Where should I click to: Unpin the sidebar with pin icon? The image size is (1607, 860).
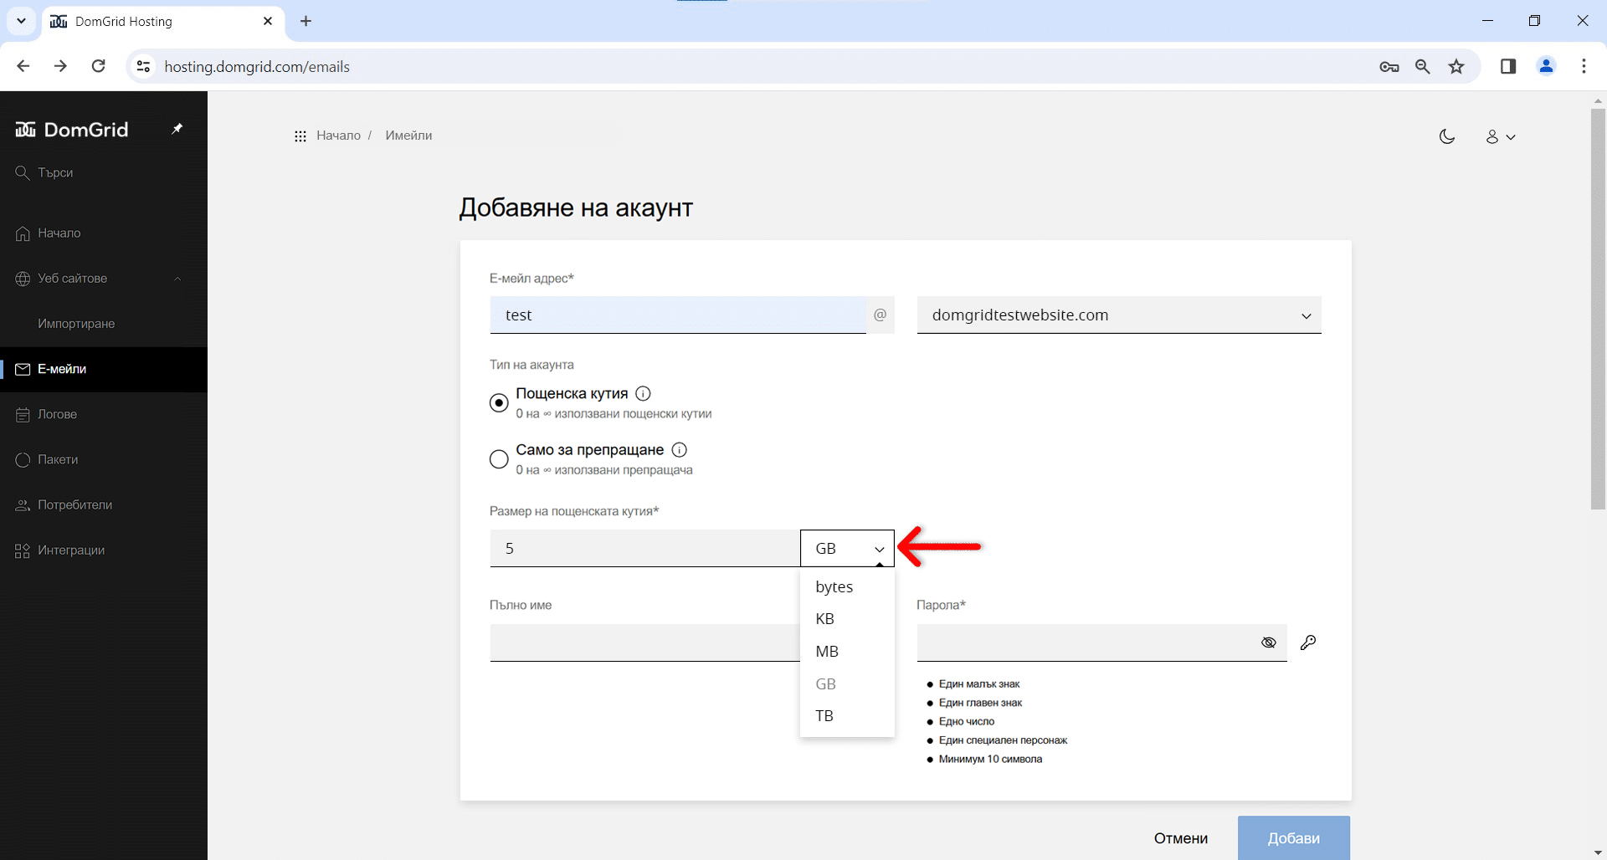tap(177, 129)
